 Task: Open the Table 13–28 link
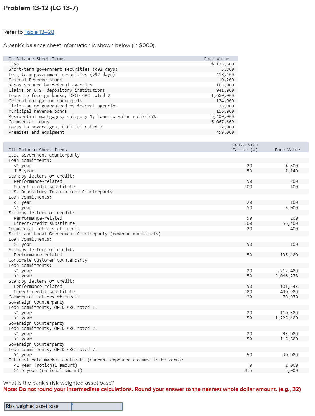(x=39, y=32)
